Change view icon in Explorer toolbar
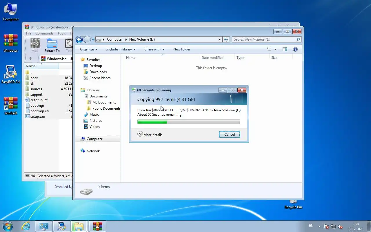The height and width of the screenshot is (232, 371). (x=269, y=49)
